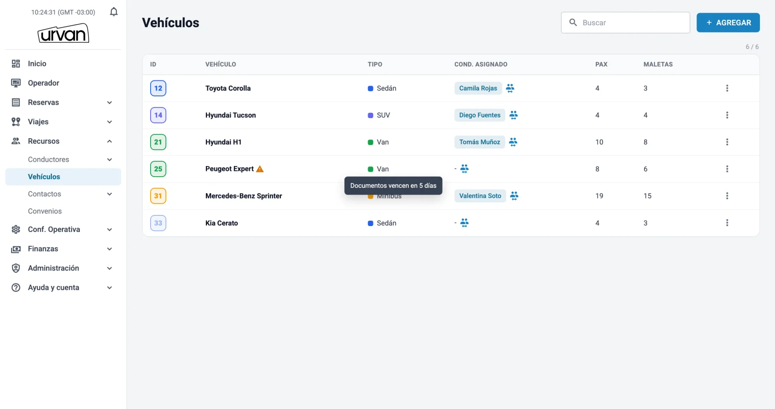The height and width of the screenshot is (409, 775).
Task: Click assign-driver icon next to Diego Fuentes
Action: click(x=514, y=115)
